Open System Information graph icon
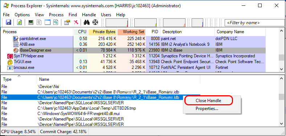Viewport: 286px width, 136px height. click(x=30, y=22)
